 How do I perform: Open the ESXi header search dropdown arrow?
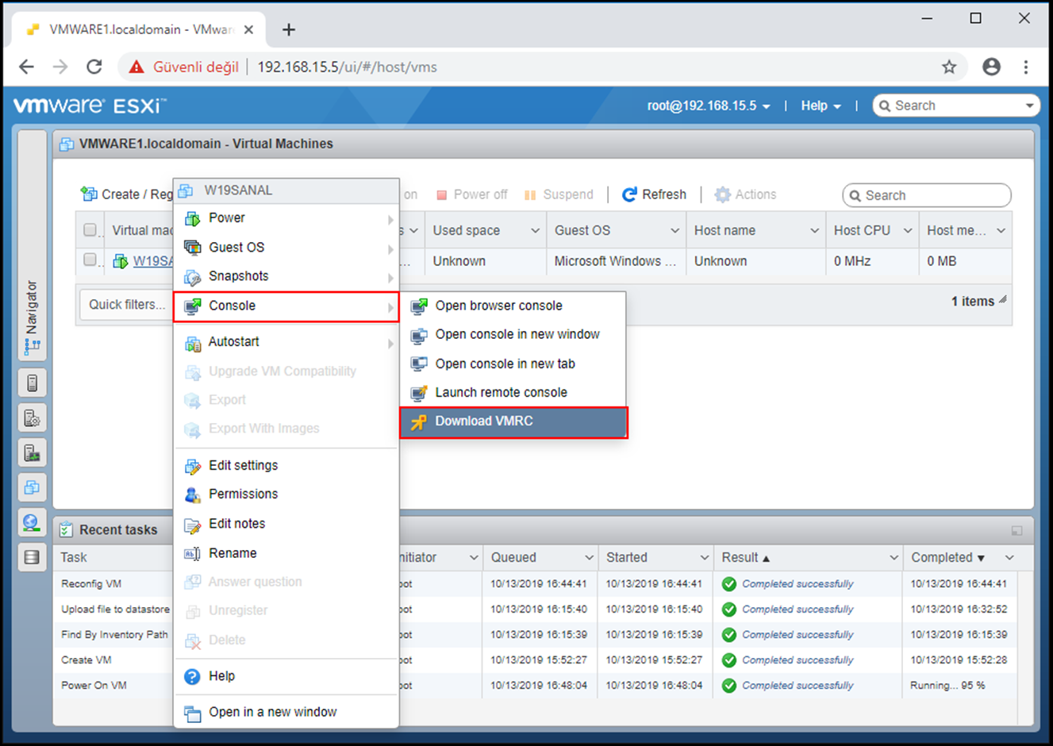[x=1029, y=106]
